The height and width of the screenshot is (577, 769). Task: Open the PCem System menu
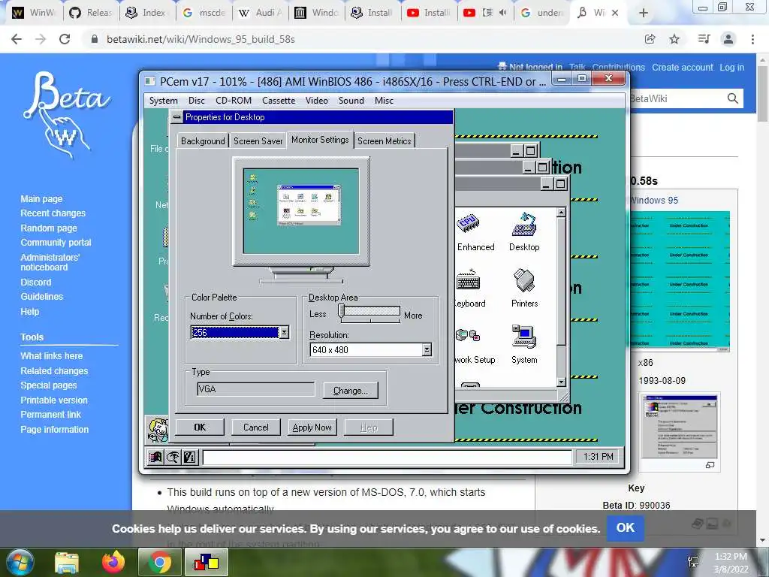(x=163, y=101)
